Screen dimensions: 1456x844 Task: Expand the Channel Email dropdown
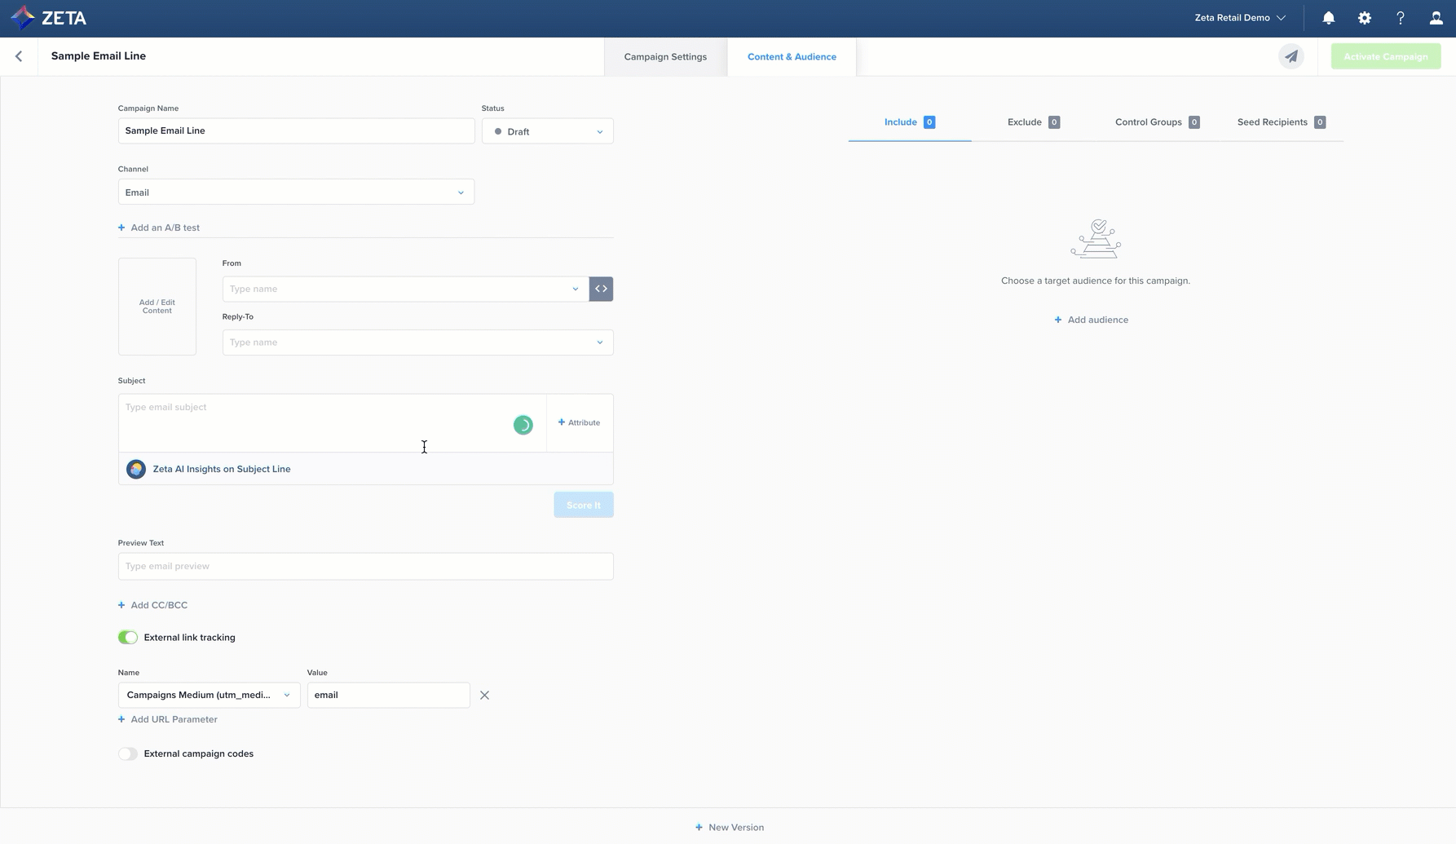[296, 192]
